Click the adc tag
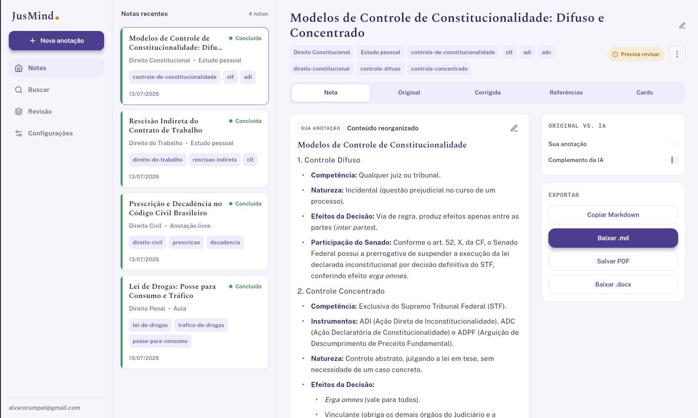This screenshot has height=418, width=698. point(546,52)
